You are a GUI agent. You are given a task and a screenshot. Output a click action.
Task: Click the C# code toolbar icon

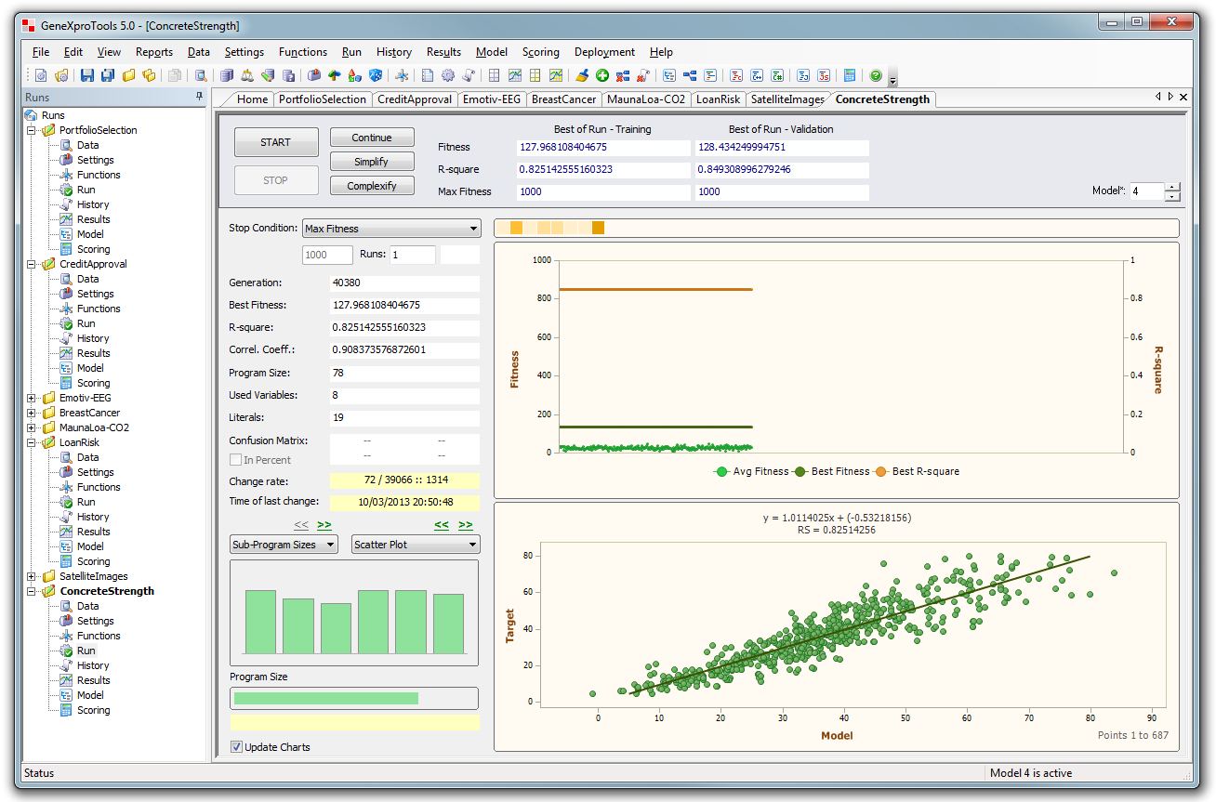pyautogui.click(x=777, y=75)
